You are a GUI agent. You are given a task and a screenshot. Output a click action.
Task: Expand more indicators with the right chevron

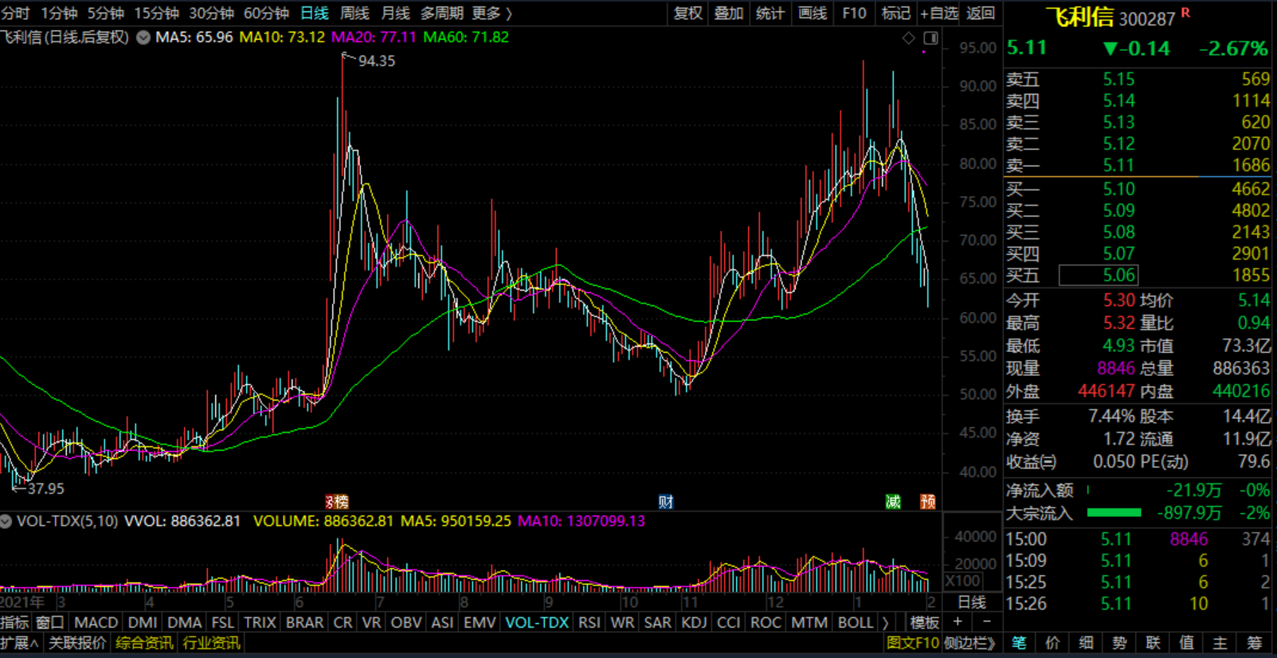tap(885, 622)
